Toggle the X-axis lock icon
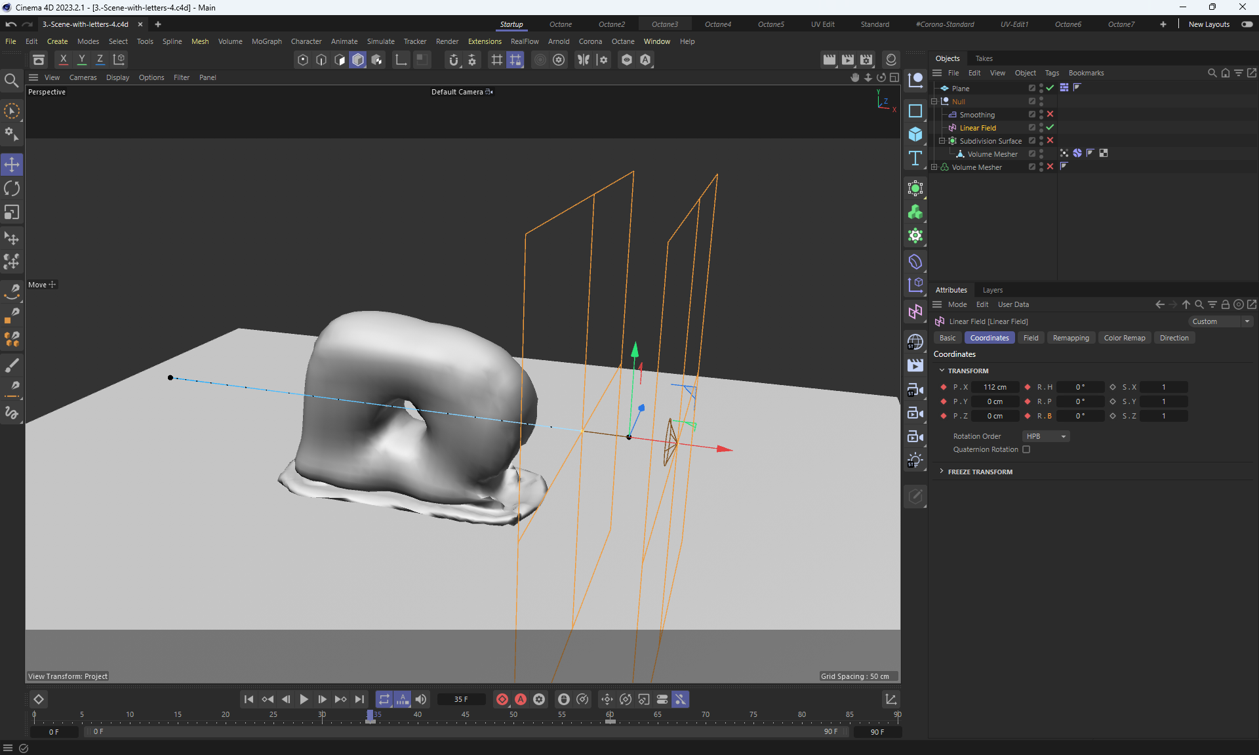 coord(63,59)
